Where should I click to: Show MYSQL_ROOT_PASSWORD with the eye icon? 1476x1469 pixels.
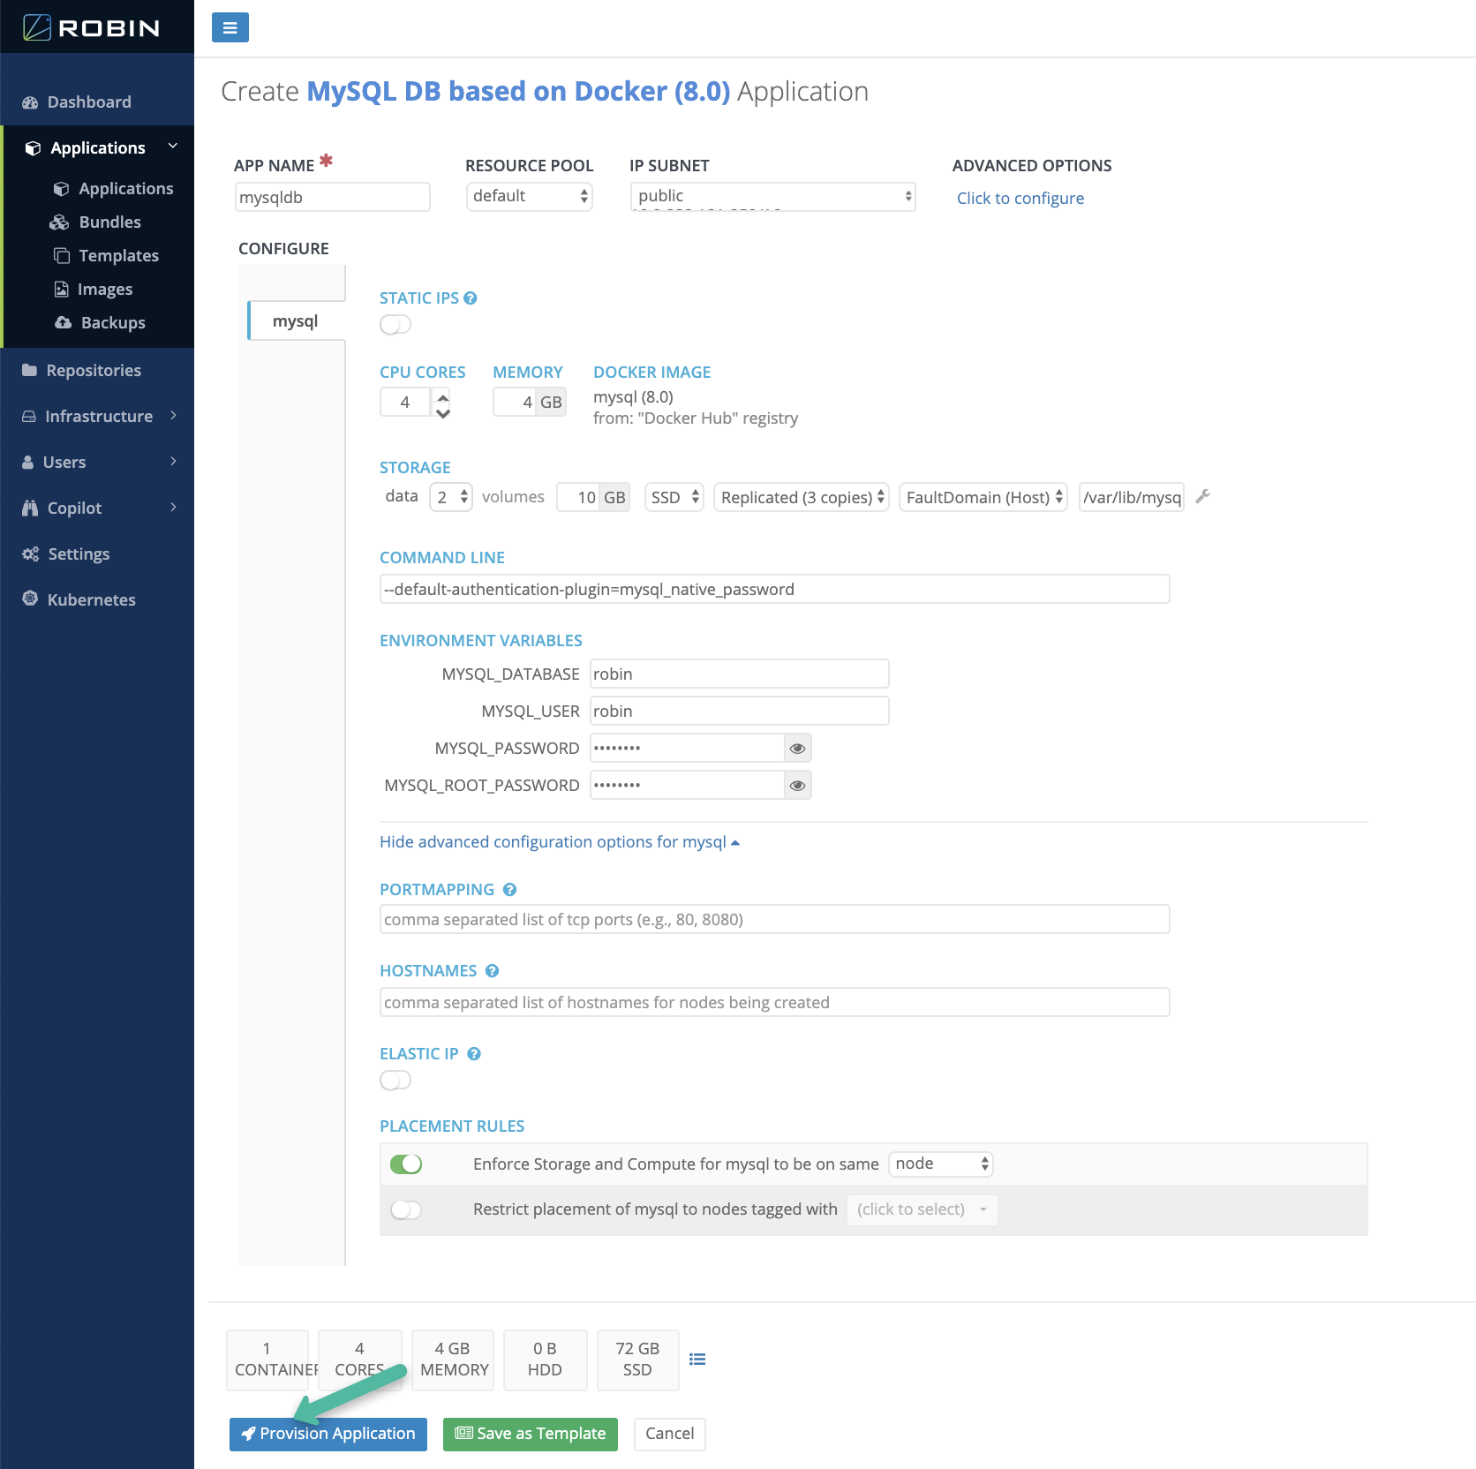click(x=798, y=786)
